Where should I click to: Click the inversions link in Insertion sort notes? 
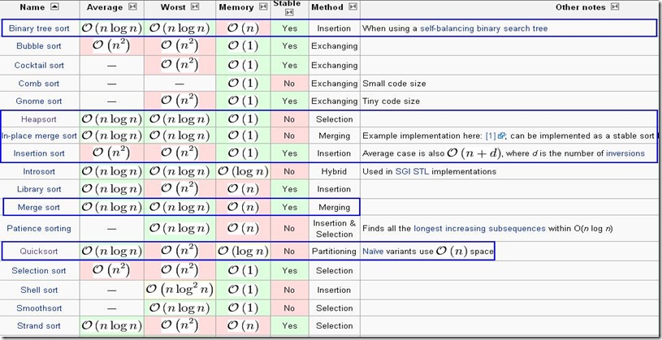[625, 153]
